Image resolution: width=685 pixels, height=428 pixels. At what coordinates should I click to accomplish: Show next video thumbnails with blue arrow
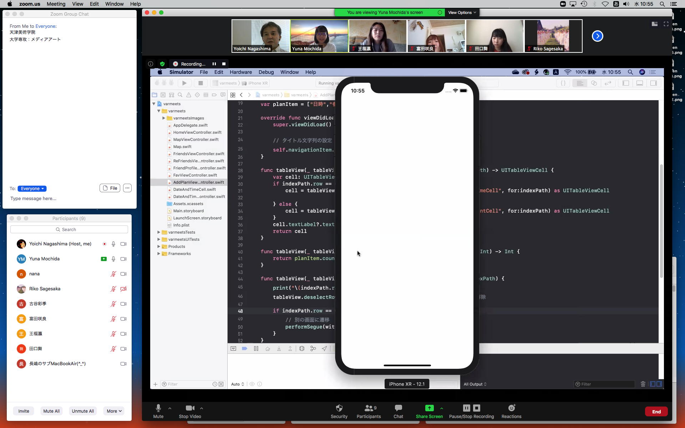click(x=597, y=36)
